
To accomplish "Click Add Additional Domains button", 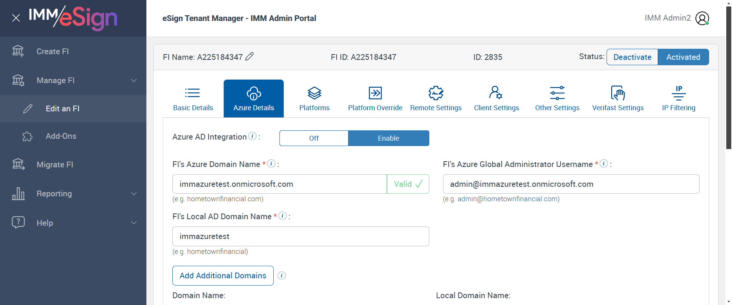I will (223, 276).
